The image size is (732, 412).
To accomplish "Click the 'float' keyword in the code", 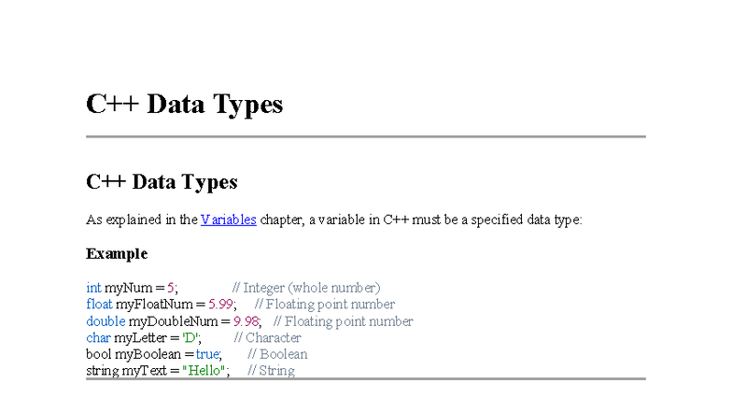I will 99,305.
